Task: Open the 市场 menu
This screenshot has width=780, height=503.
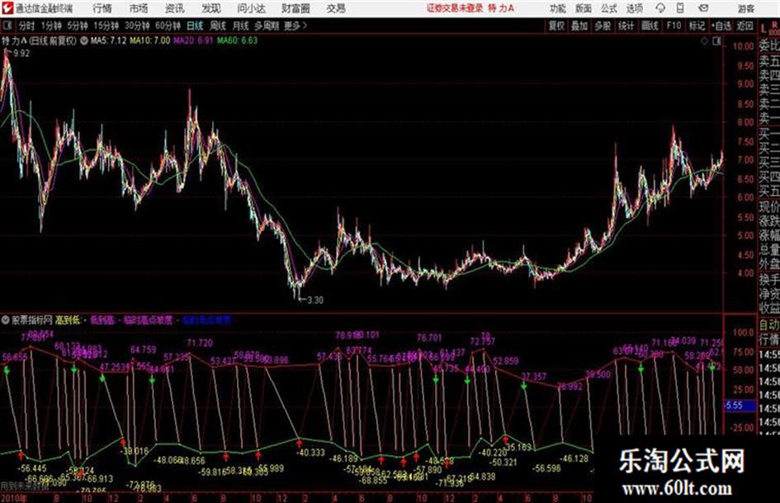Action: click(x=139, y=8)
